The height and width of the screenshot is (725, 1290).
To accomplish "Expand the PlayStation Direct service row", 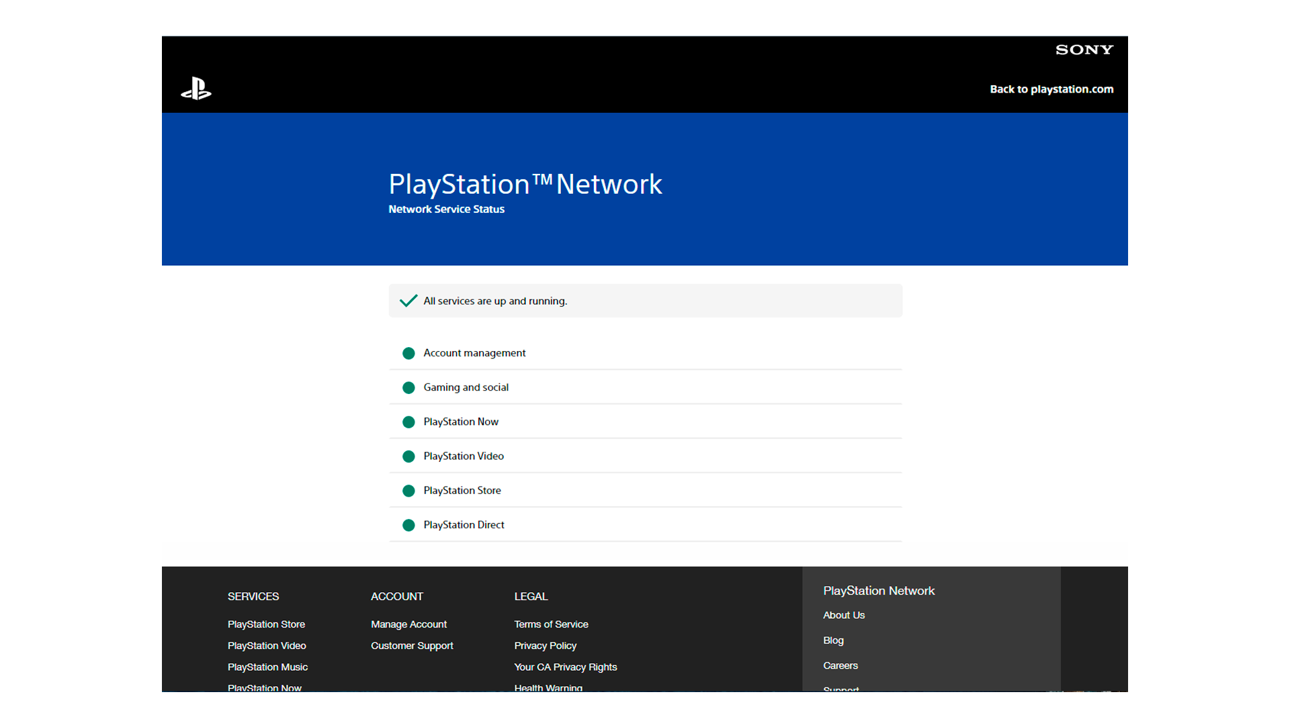I will pos(645,525).
